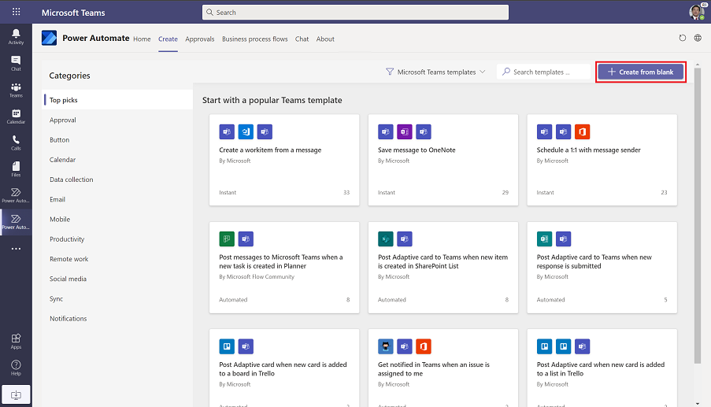
Task: Click the Search templates input field
Action: pos(543,72)
